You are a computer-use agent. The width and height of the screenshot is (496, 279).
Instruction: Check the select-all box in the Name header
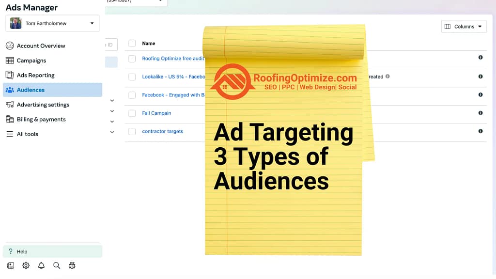(132, 43)
